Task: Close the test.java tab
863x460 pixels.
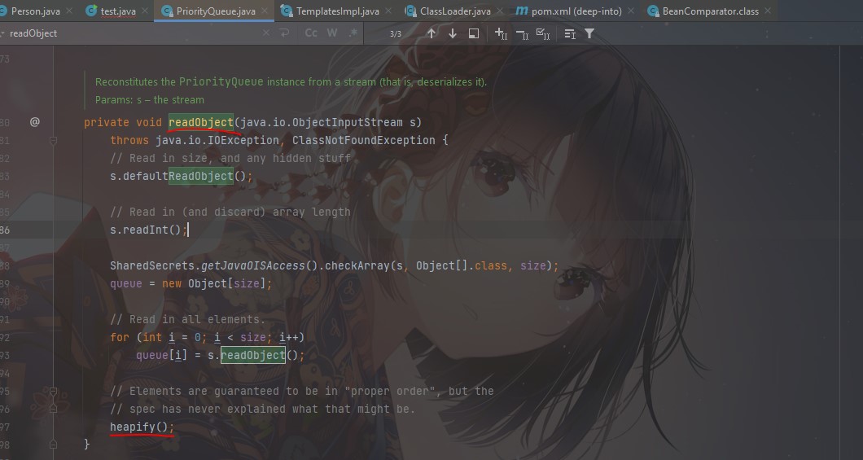Action: click(145, 11)
